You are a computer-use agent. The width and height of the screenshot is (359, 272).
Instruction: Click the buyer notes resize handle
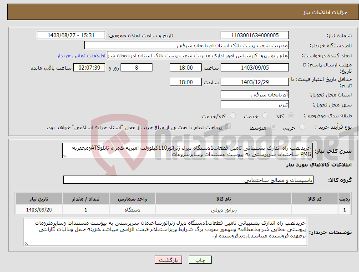point(26,244)
